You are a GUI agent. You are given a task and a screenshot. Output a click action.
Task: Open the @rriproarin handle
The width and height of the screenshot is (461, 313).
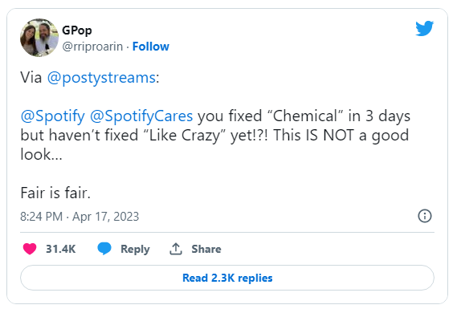pos(92,47)
